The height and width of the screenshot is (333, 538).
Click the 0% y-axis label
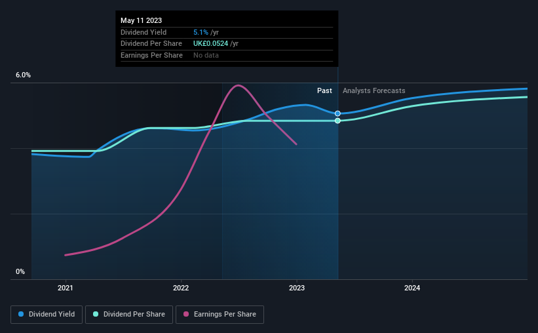click(x=20, y=271)
